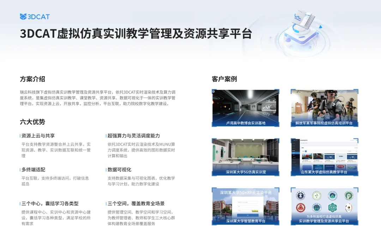381x240 pixels.
Task: Click the 客户案例 heading
Action: (224, 79)
